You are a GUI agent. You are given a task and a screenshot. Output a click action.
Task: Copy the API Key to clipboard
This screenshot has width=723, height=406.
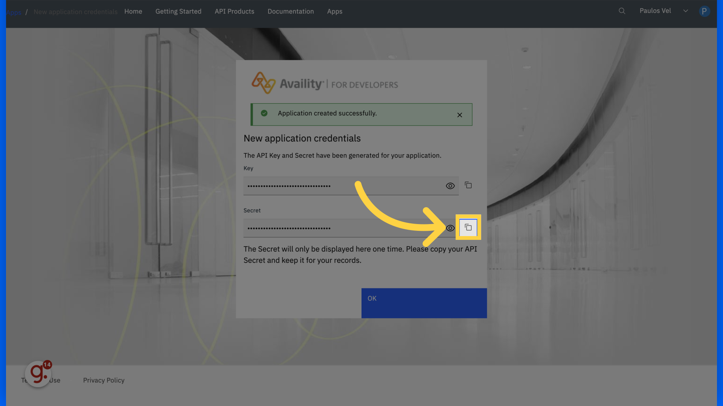[x=468, y=185]
